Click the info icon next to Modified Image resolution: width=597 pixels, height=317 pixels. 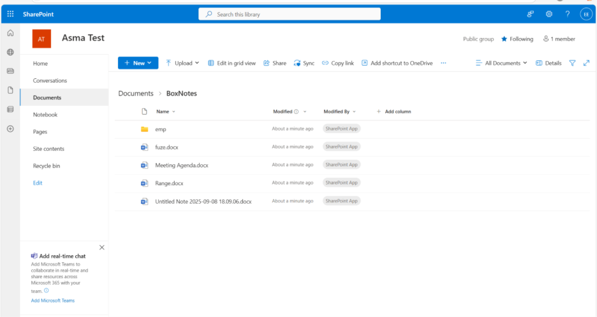(296, 112)
